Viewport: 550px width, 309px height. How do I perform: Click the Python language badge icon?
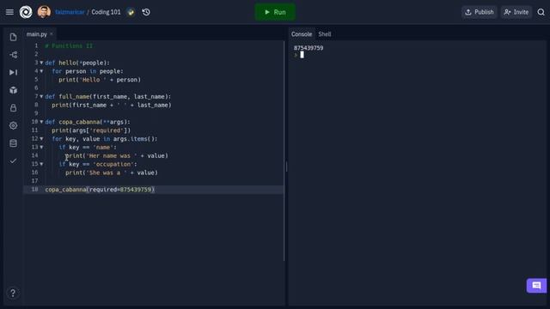point(131,12)
